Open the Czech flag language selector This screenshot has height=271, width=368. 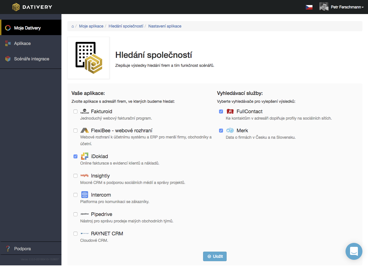(309, 7)
